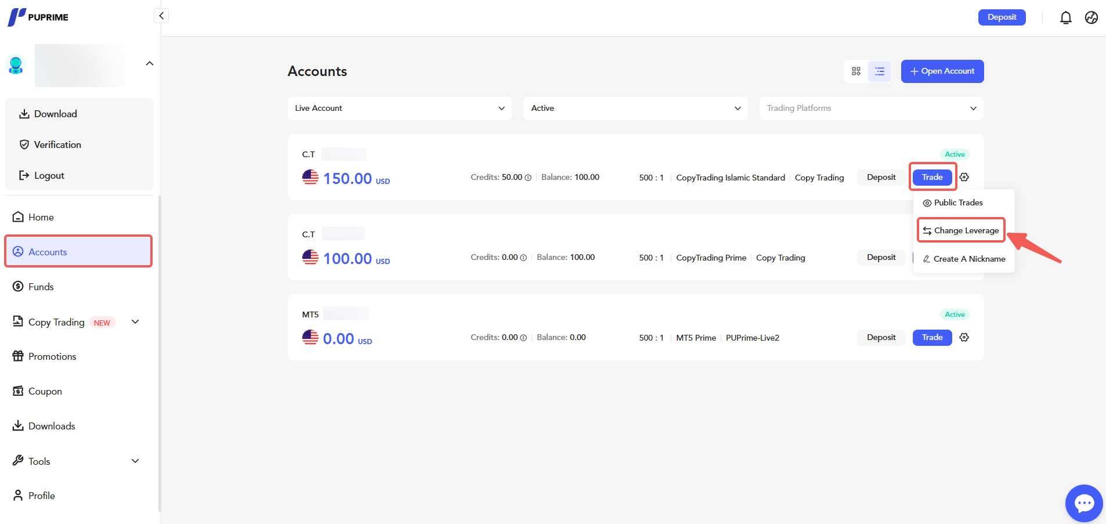Click settings gear for MT5 account
Image resolution: width=1106 pixels, height=524 pixels.
(964, 338)
